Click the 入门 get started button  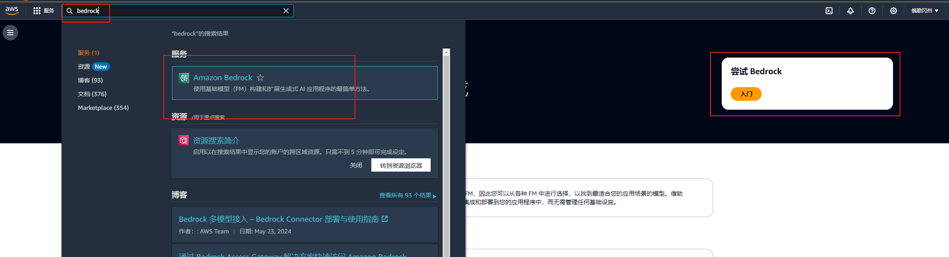[x=746, y=94]
